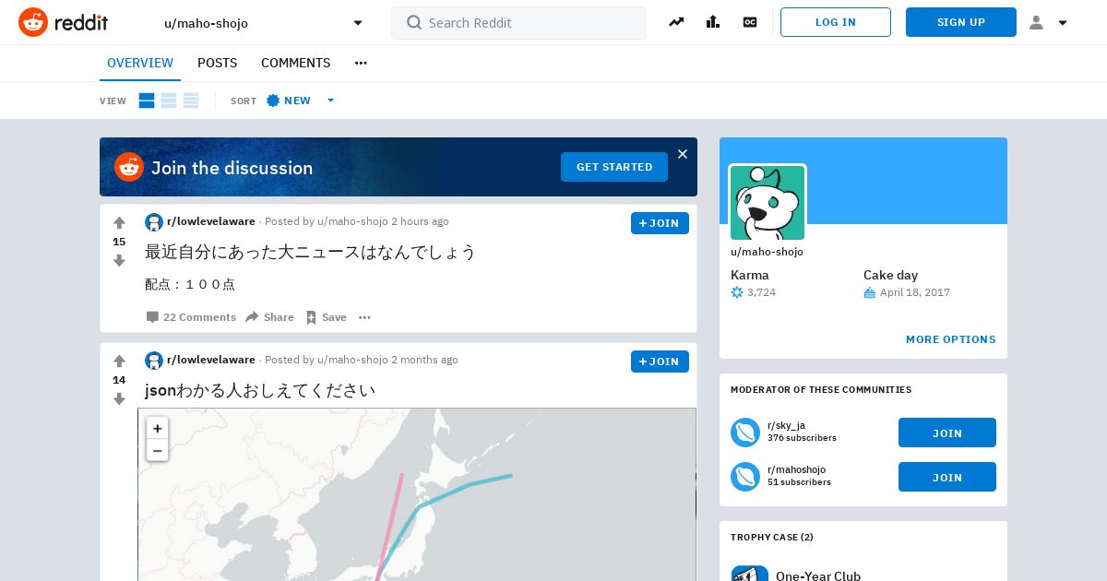Open the Reddit home logo
This screenshot has width=1107, height=581.
coord(65,22)
